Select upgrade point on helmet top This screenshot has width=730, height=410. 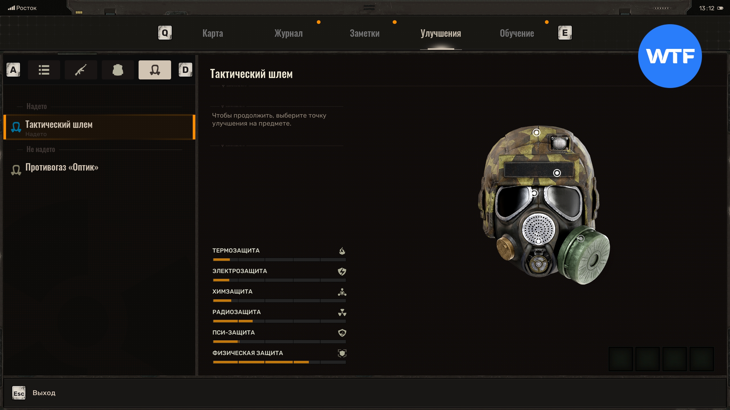pos(536,132)
